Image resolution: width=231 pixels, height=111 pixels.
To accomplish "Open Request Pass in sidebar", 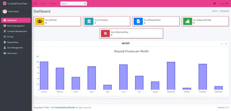I will pos(16,42).
